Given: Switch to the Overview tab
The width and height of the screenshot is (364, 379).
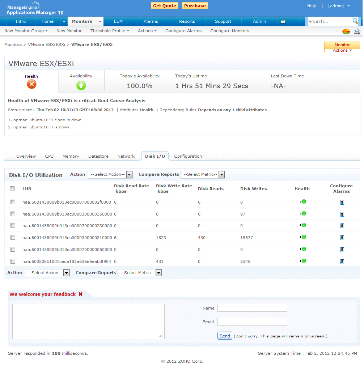Looking at the screenshot, I should point(26,156).
